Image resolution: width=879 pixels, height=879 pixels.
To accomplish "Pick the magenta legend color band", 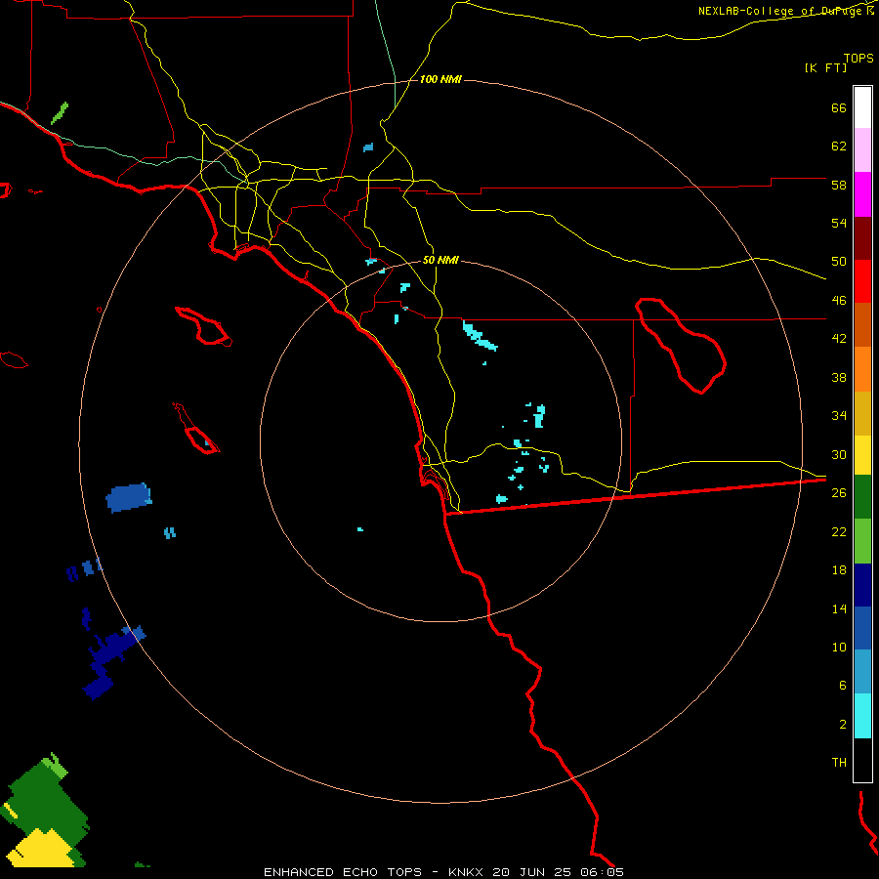I will (862, 194).
